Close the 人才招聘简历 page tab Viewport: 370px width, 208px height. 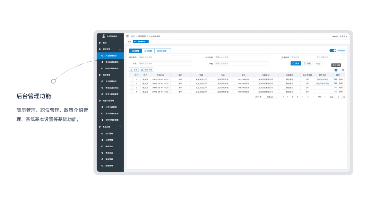point(147,42)
